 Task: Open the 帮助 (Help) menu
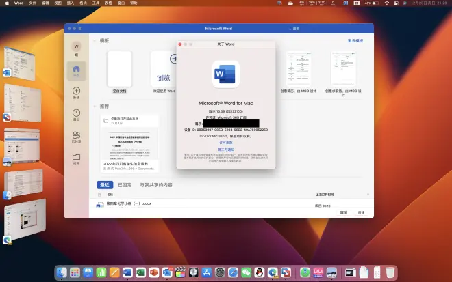coord(134,3)
